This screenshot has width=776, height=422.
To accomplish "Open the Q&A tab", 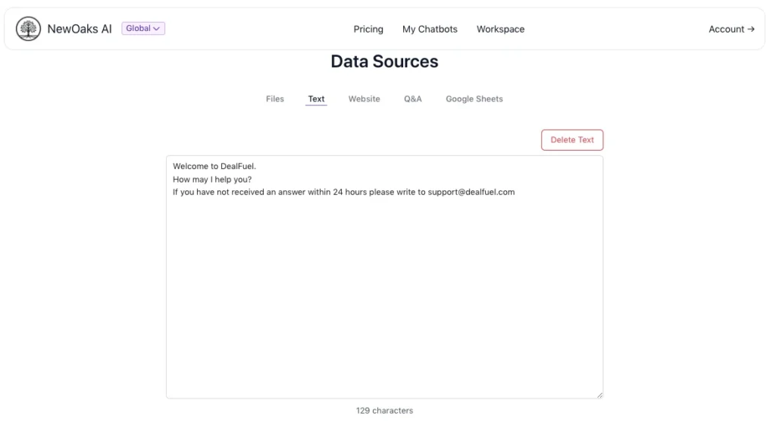I will tap(413, 99).
